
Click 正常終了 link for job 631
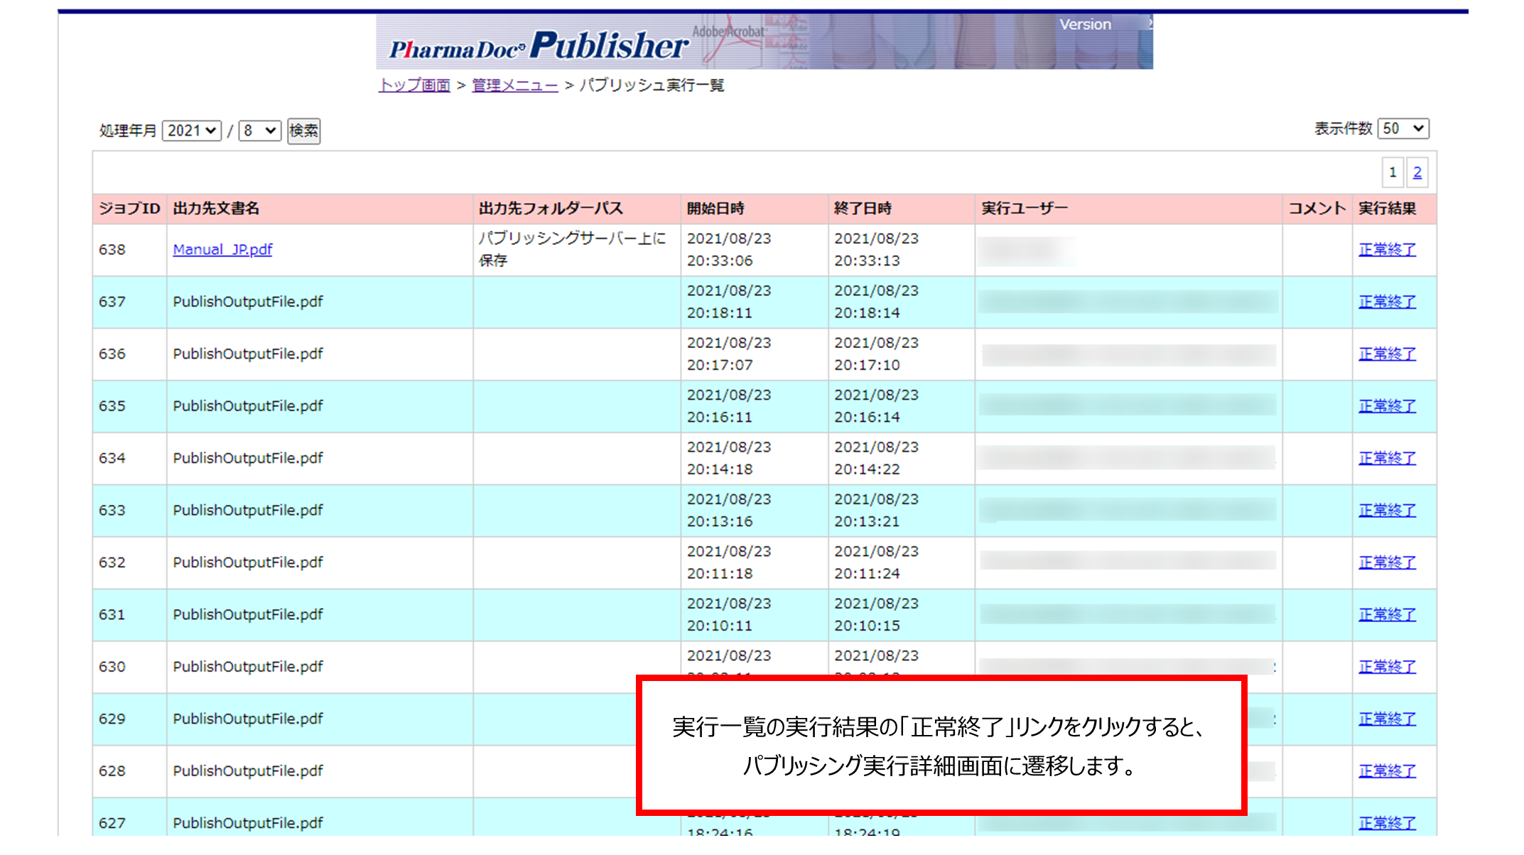1387,614
